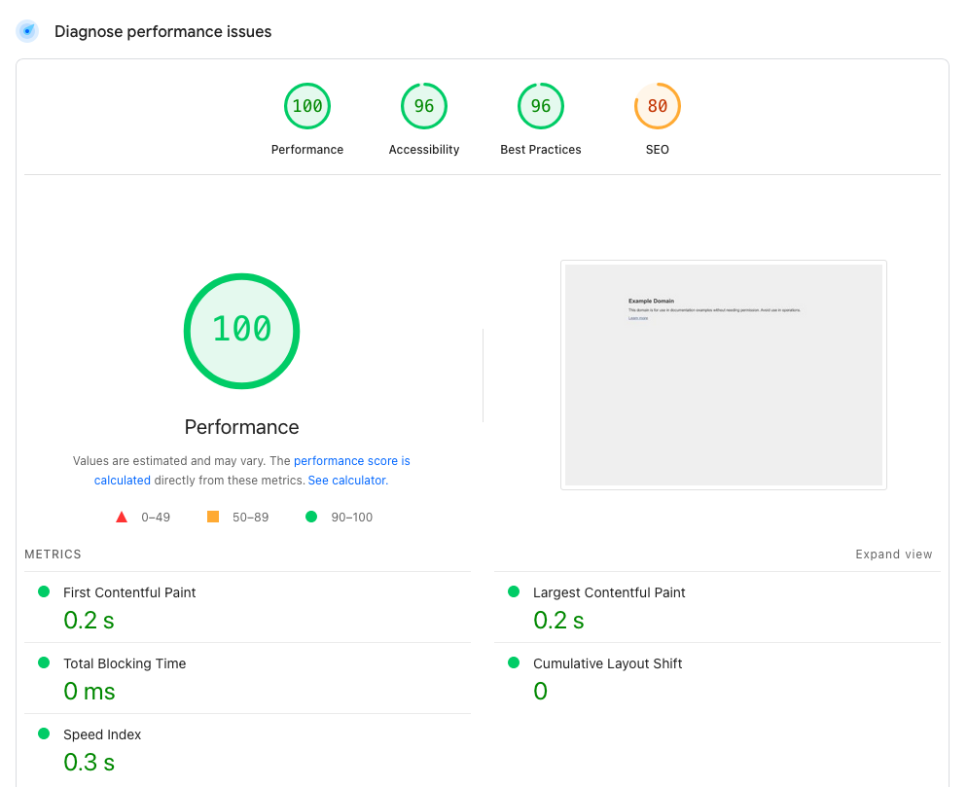Click the red triangle 0–49 legend icon
Image resolution: width=968 pixels, height=787 pixels.
[122, 518]
